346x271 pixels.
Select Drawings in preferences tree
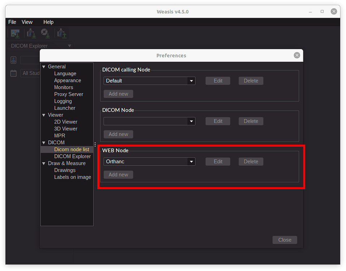(65, 170)
